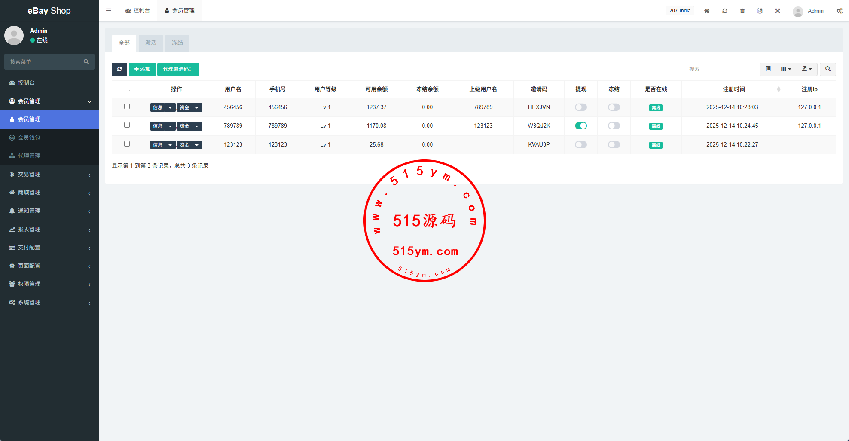The image size is (849, 441).
Task: Sort by the 注册时间 column header
Action: 734,89
